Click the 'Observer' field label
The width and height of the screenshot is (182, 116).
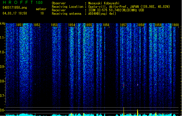tap(59, 3)
